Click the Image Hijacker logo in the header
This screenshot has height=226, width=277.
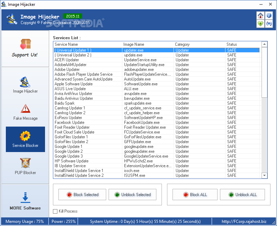point(12,19)
